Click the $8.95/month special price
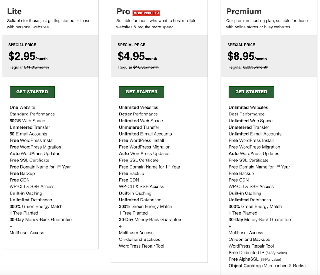Screen dimensions: 320x275 click(247, 56)
